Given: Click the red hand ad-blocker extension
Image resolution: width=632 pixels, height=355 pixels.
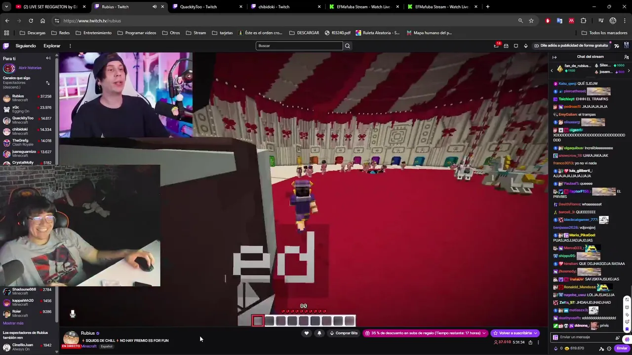Looking at the screenshot, I should pos(548,21).
